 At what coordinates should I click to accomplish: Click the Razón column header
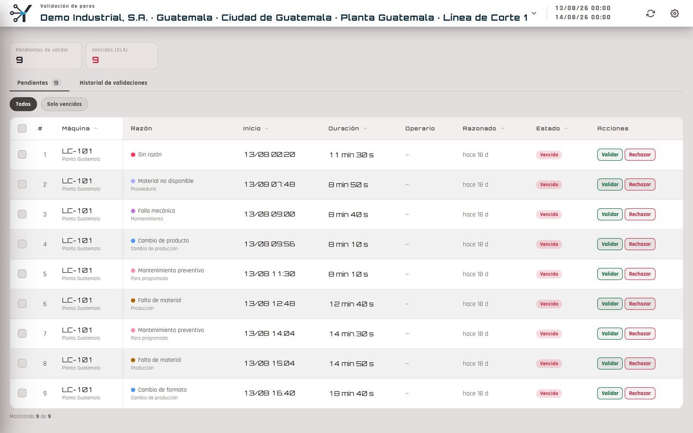[141, 128]
